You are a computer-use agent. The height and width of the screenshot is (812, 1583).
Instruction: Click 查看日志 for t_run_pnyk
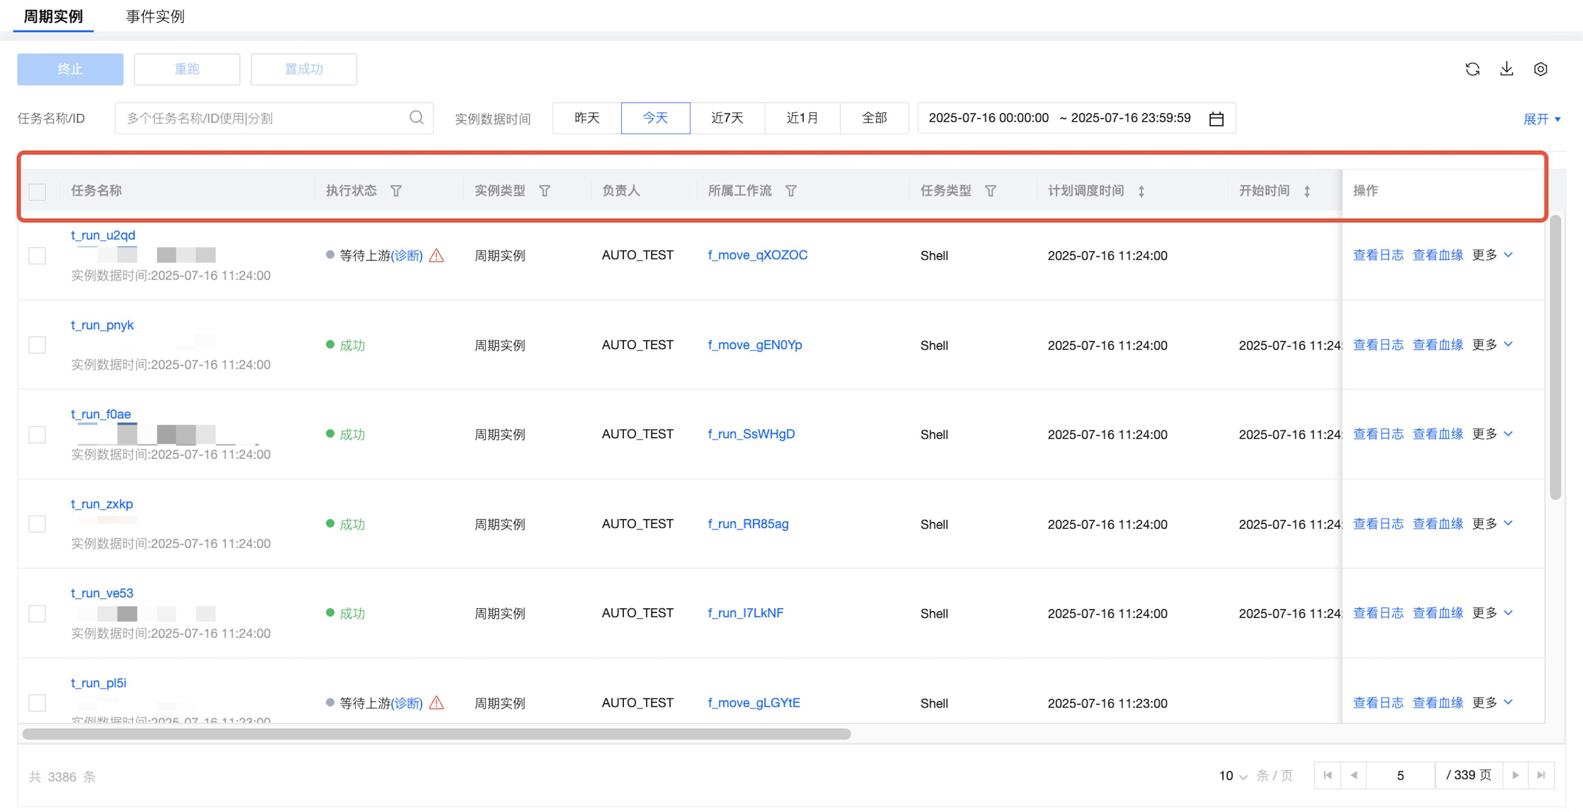(x=1378, y=344)
